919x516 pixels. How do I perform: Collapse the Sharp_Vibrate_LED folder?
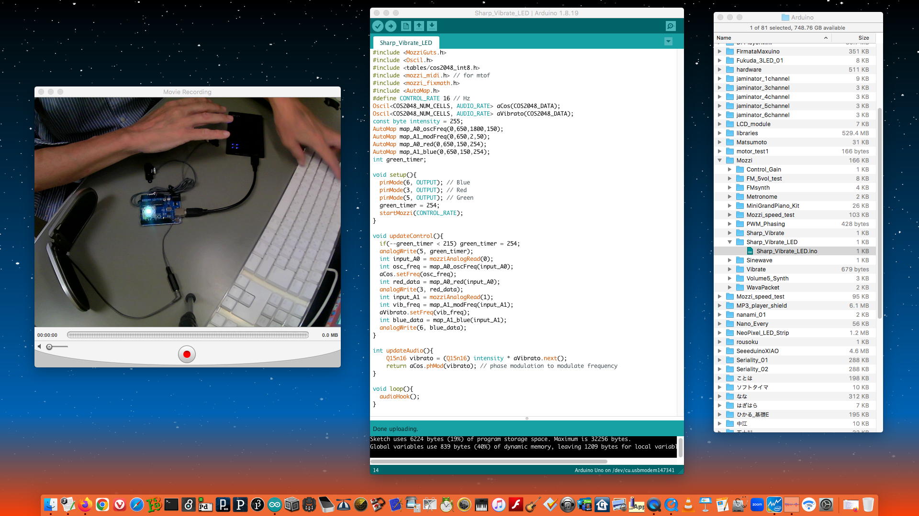tap(729, 242)
